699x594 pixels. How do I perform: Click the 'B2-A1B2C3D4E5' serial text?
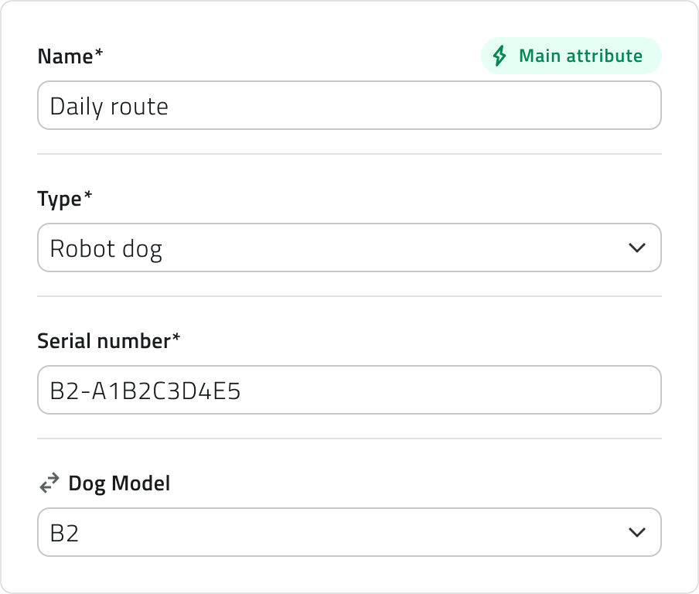[145, 391]
